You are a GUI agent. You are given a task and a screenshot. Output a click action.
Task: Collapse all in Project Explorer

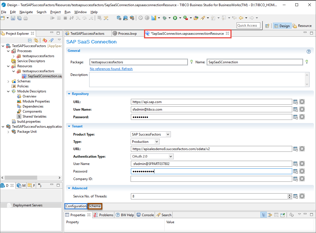click(x=30, y=40)
